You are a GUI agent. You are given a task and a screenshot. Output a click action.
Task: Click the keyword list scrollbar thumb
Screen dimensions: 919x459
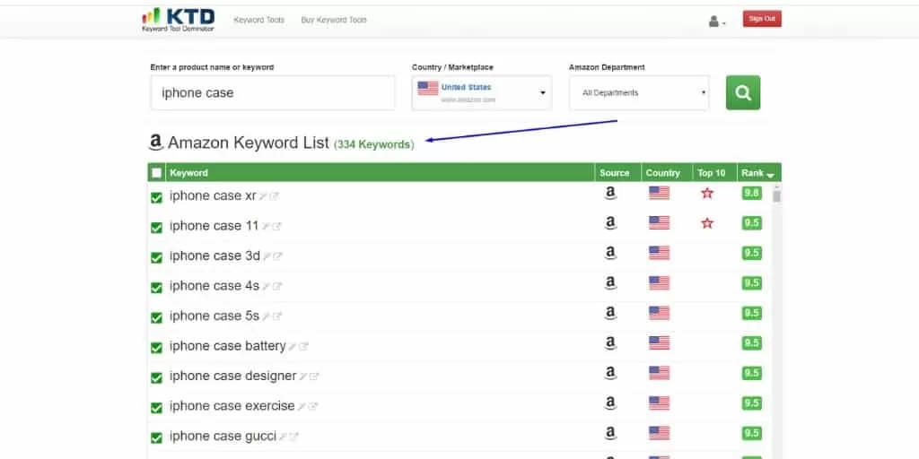[776, 196]
